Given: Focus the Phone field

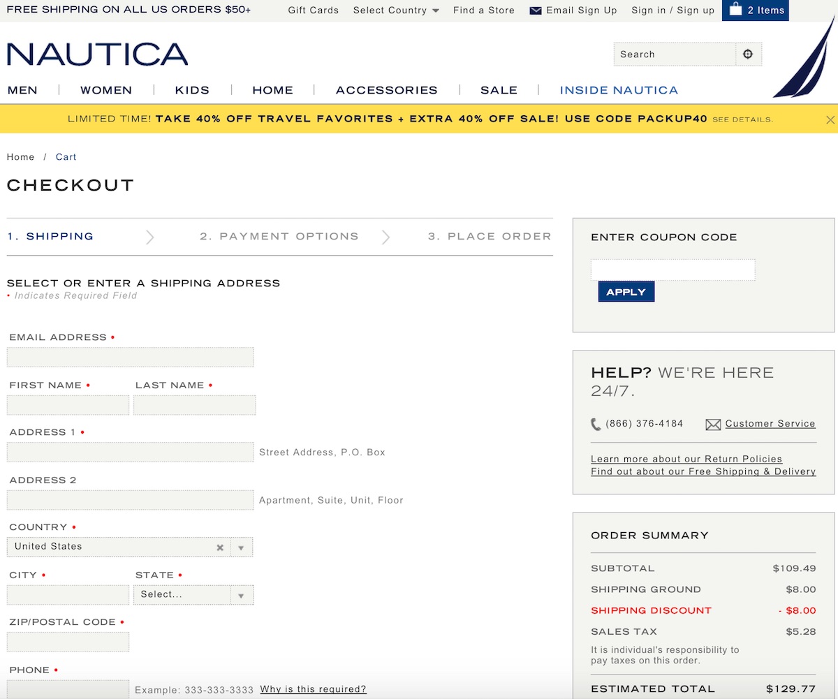Looking at the screenshot, I should pyautogui.click(x=68, y=689).
